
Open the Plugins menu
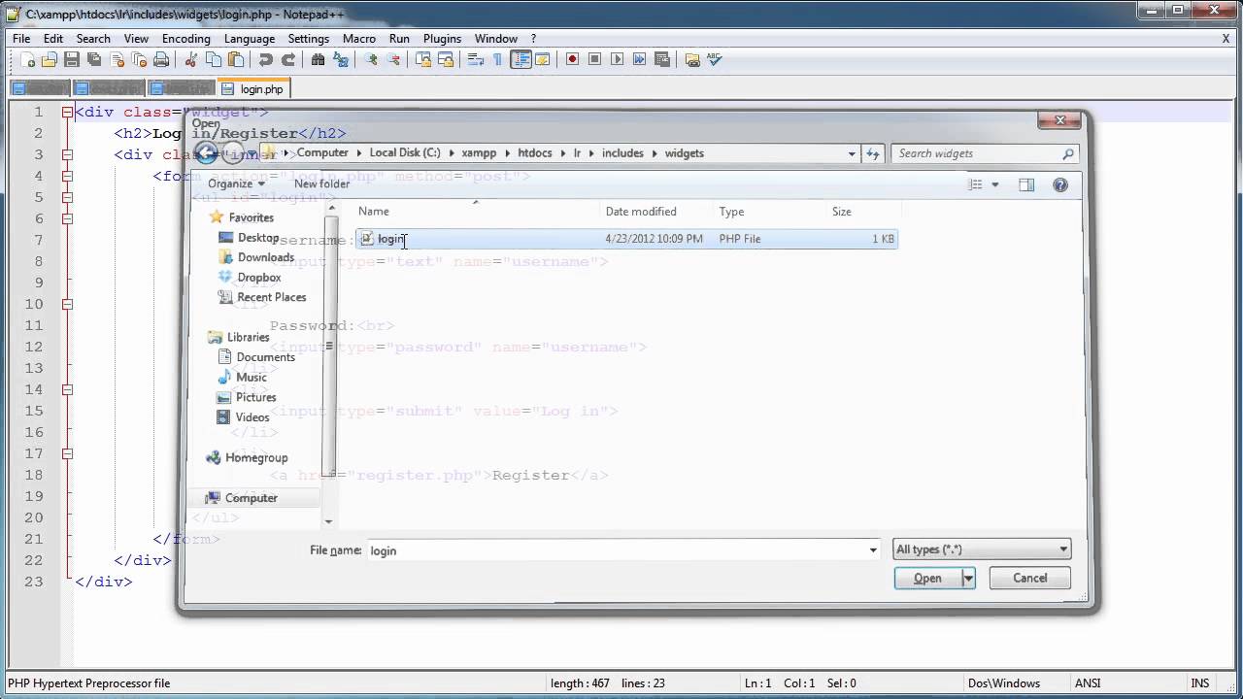(442, 39)
